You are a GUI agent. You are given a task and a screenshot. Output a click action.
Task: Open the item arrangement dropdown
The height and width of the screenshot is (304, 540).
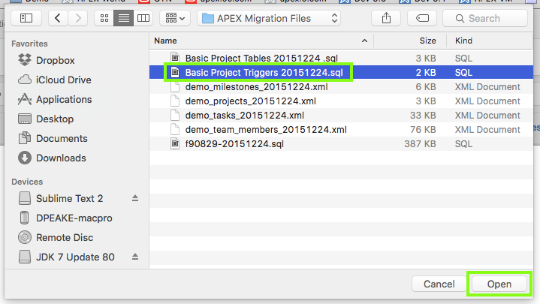pos(175,18)
